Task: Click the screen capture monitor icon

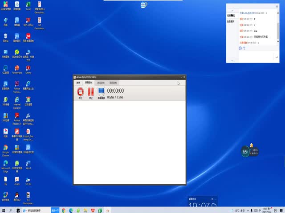Action: (x=101, y=92)
